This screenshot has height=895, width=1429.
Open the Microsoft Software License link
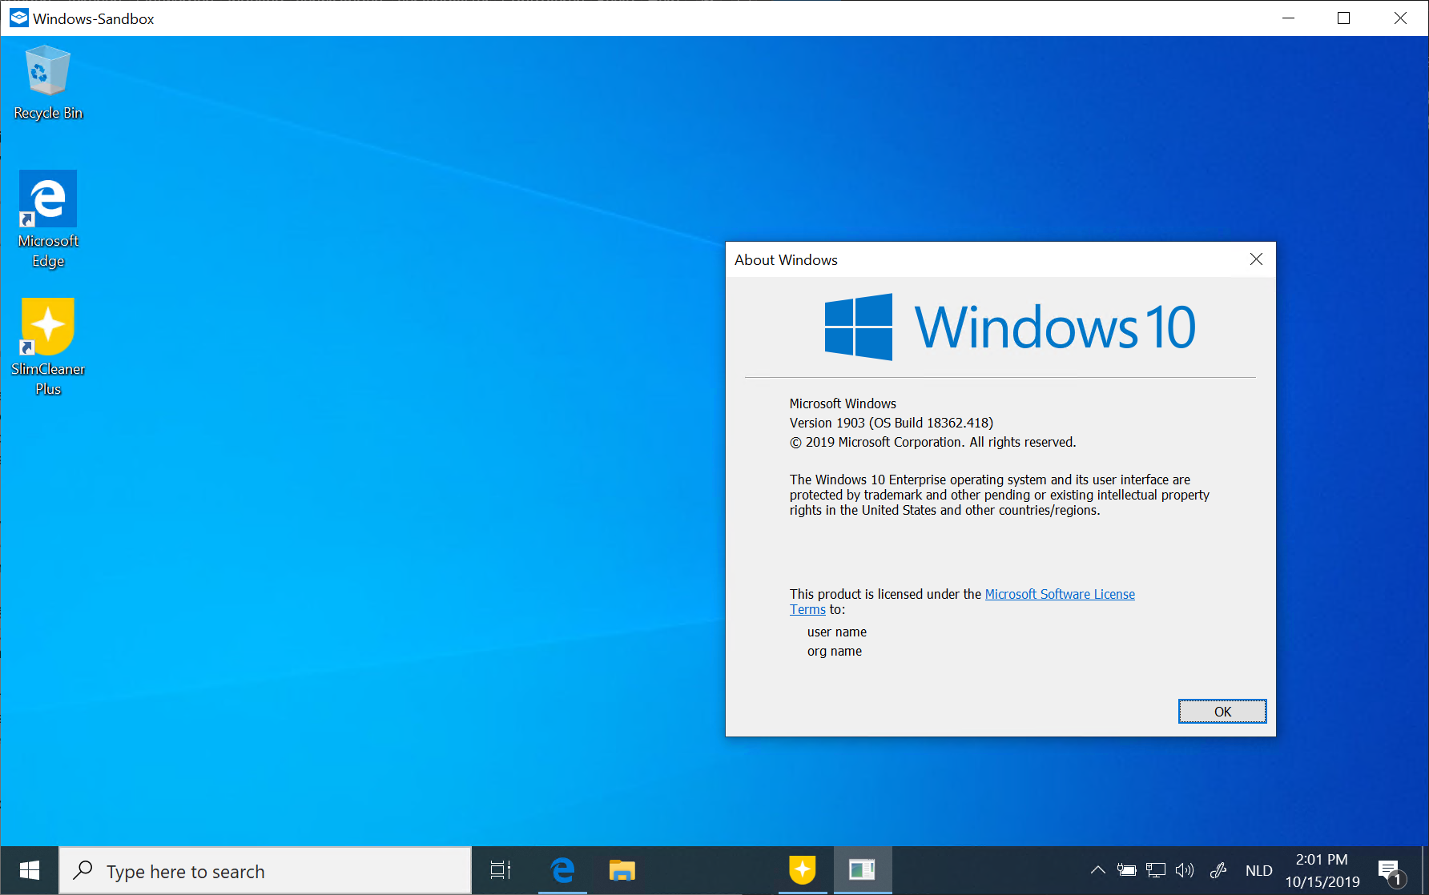[x=1060, y=594]
